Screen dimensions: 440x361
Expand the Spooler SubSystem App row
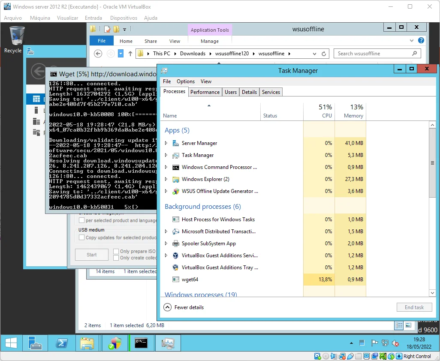(x=166, y=244)
